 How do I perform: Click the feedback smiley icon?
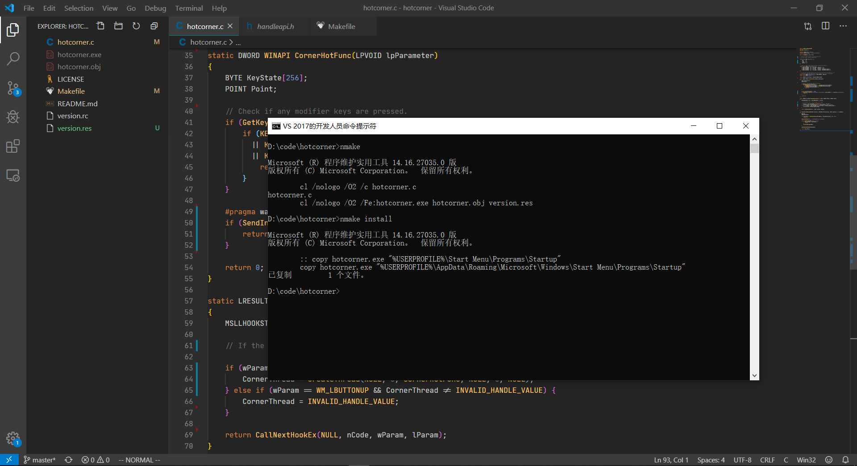click(829, 460)
